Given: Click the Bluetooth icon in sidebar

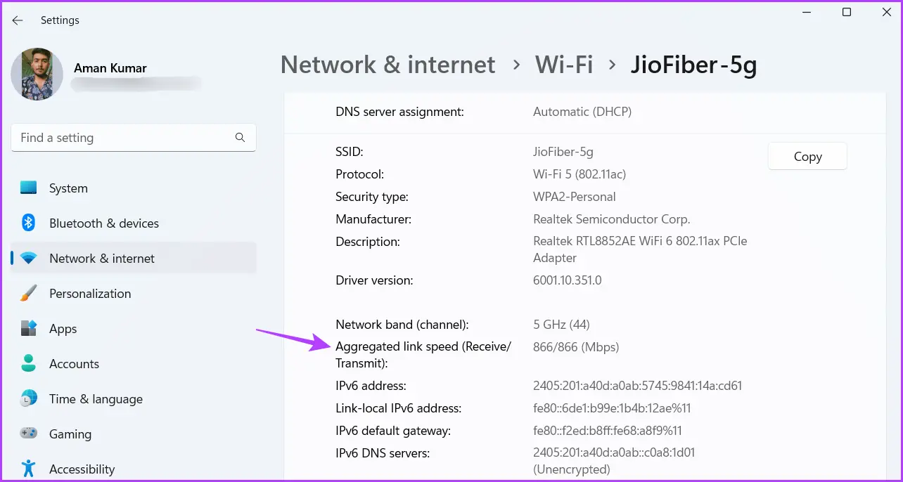Looking at the screenshot, I should point(28,223).
